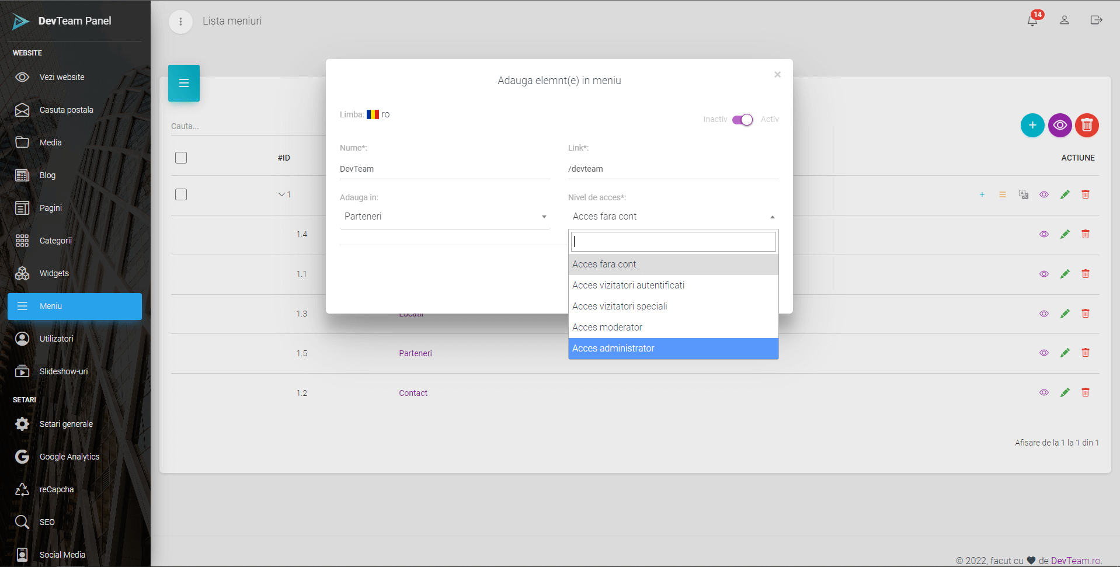Open Utilizatori in the sidebar

click(x=56, y=339)
